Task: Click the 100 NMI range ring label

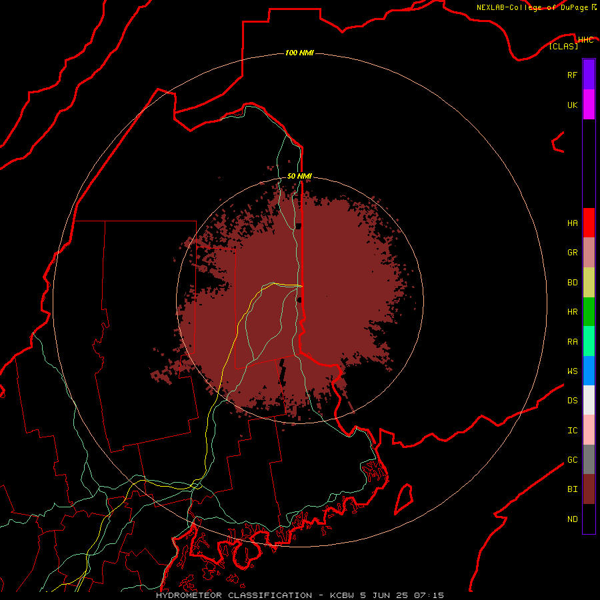Action: (299, 53)
